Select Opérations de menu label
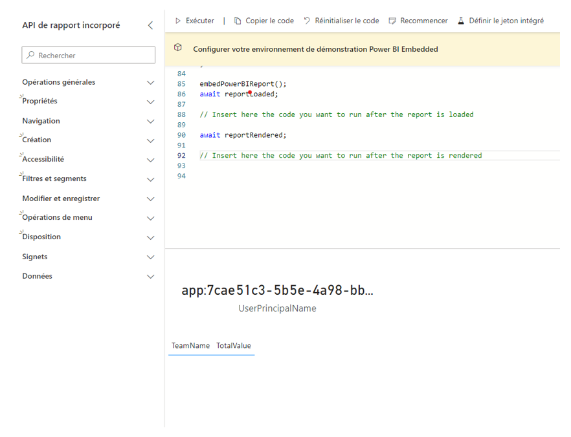The image size is (571, 437). 57,217
